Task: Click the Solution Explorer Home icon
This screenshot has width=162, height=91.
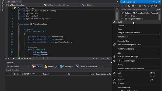Action: [129, 6]
